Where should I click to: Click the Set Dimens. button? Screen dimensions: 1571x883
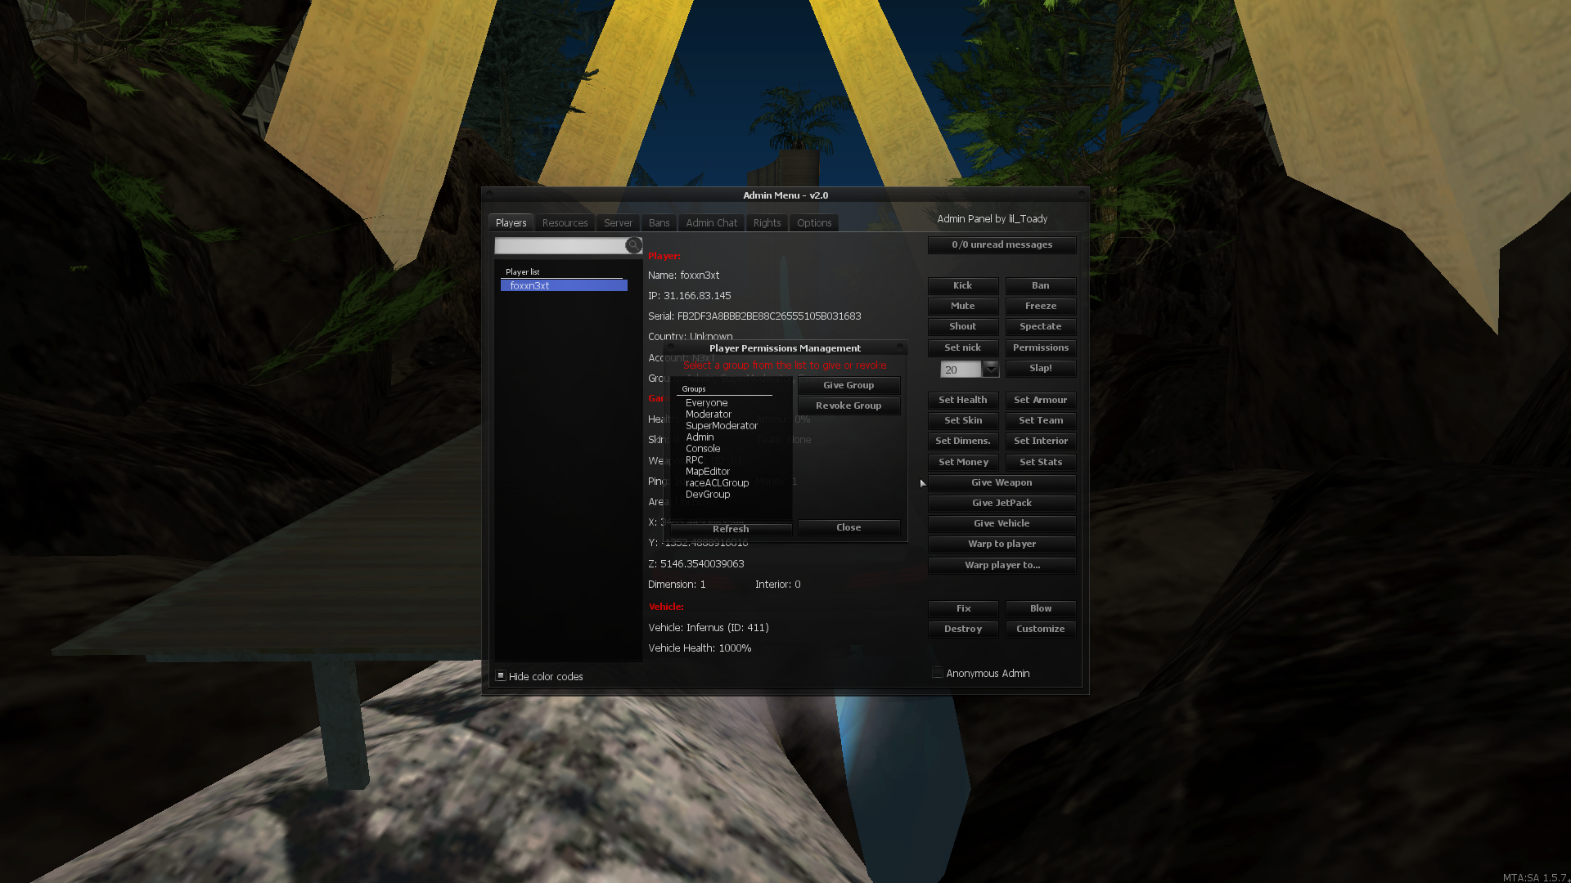click(x=963, y=441)
